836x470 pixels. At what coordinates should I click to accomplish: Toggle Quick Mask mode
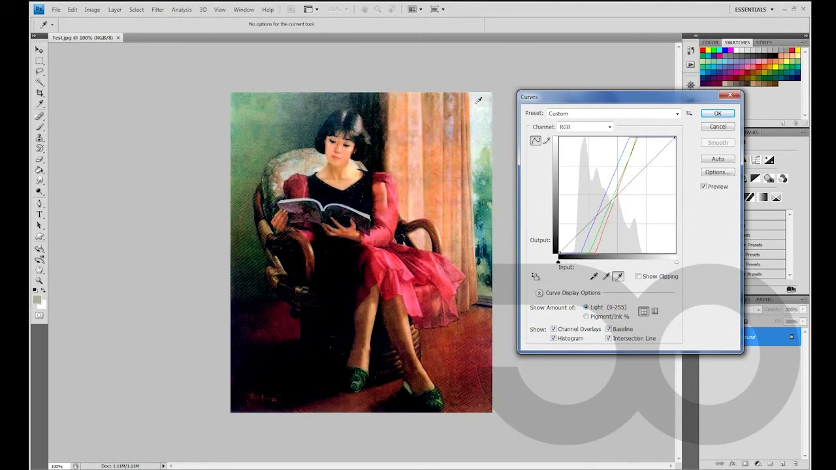[x=39, y=315]
